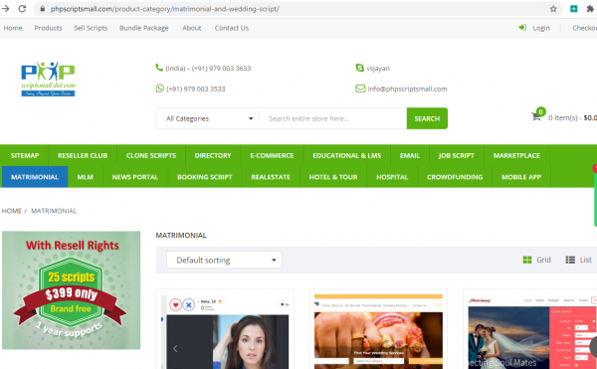The width and height of the screenshot is (597, 369).
Task: Click the browser forward arrow
Action: pos(5,9)
